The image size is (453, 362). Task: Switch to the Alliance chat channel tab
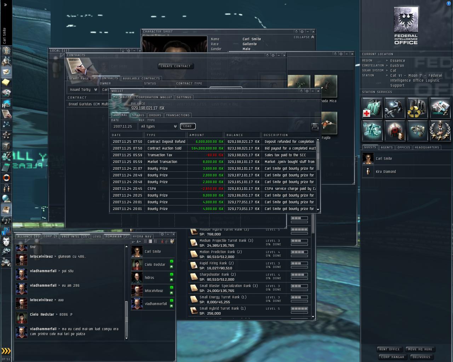pyautogui.click(x=28, y=237)
